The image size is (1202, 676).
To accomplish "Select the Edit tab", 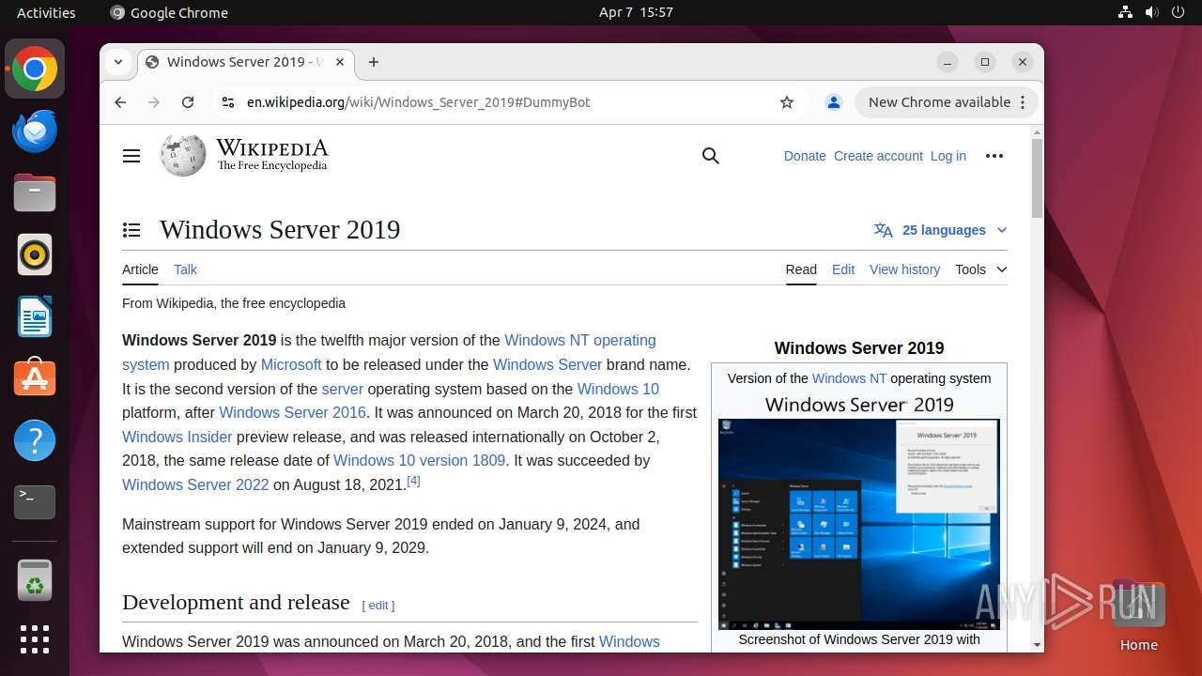I will tap(843, 269).
